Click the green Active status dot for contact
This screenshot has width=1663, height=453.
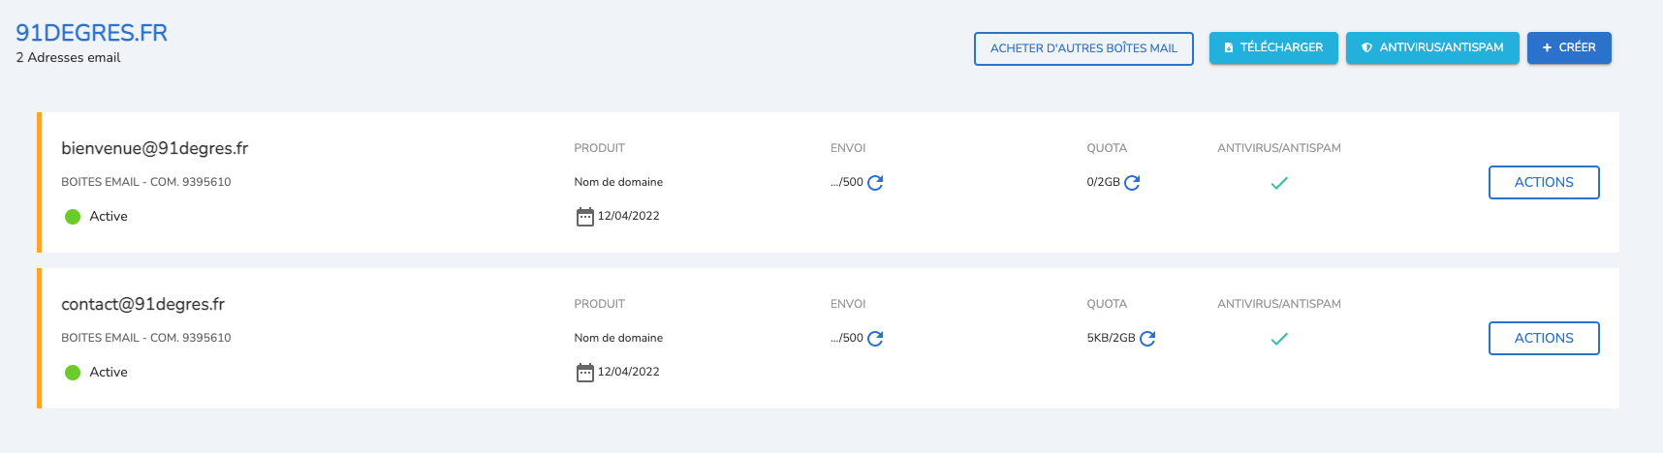coord(73,373)
